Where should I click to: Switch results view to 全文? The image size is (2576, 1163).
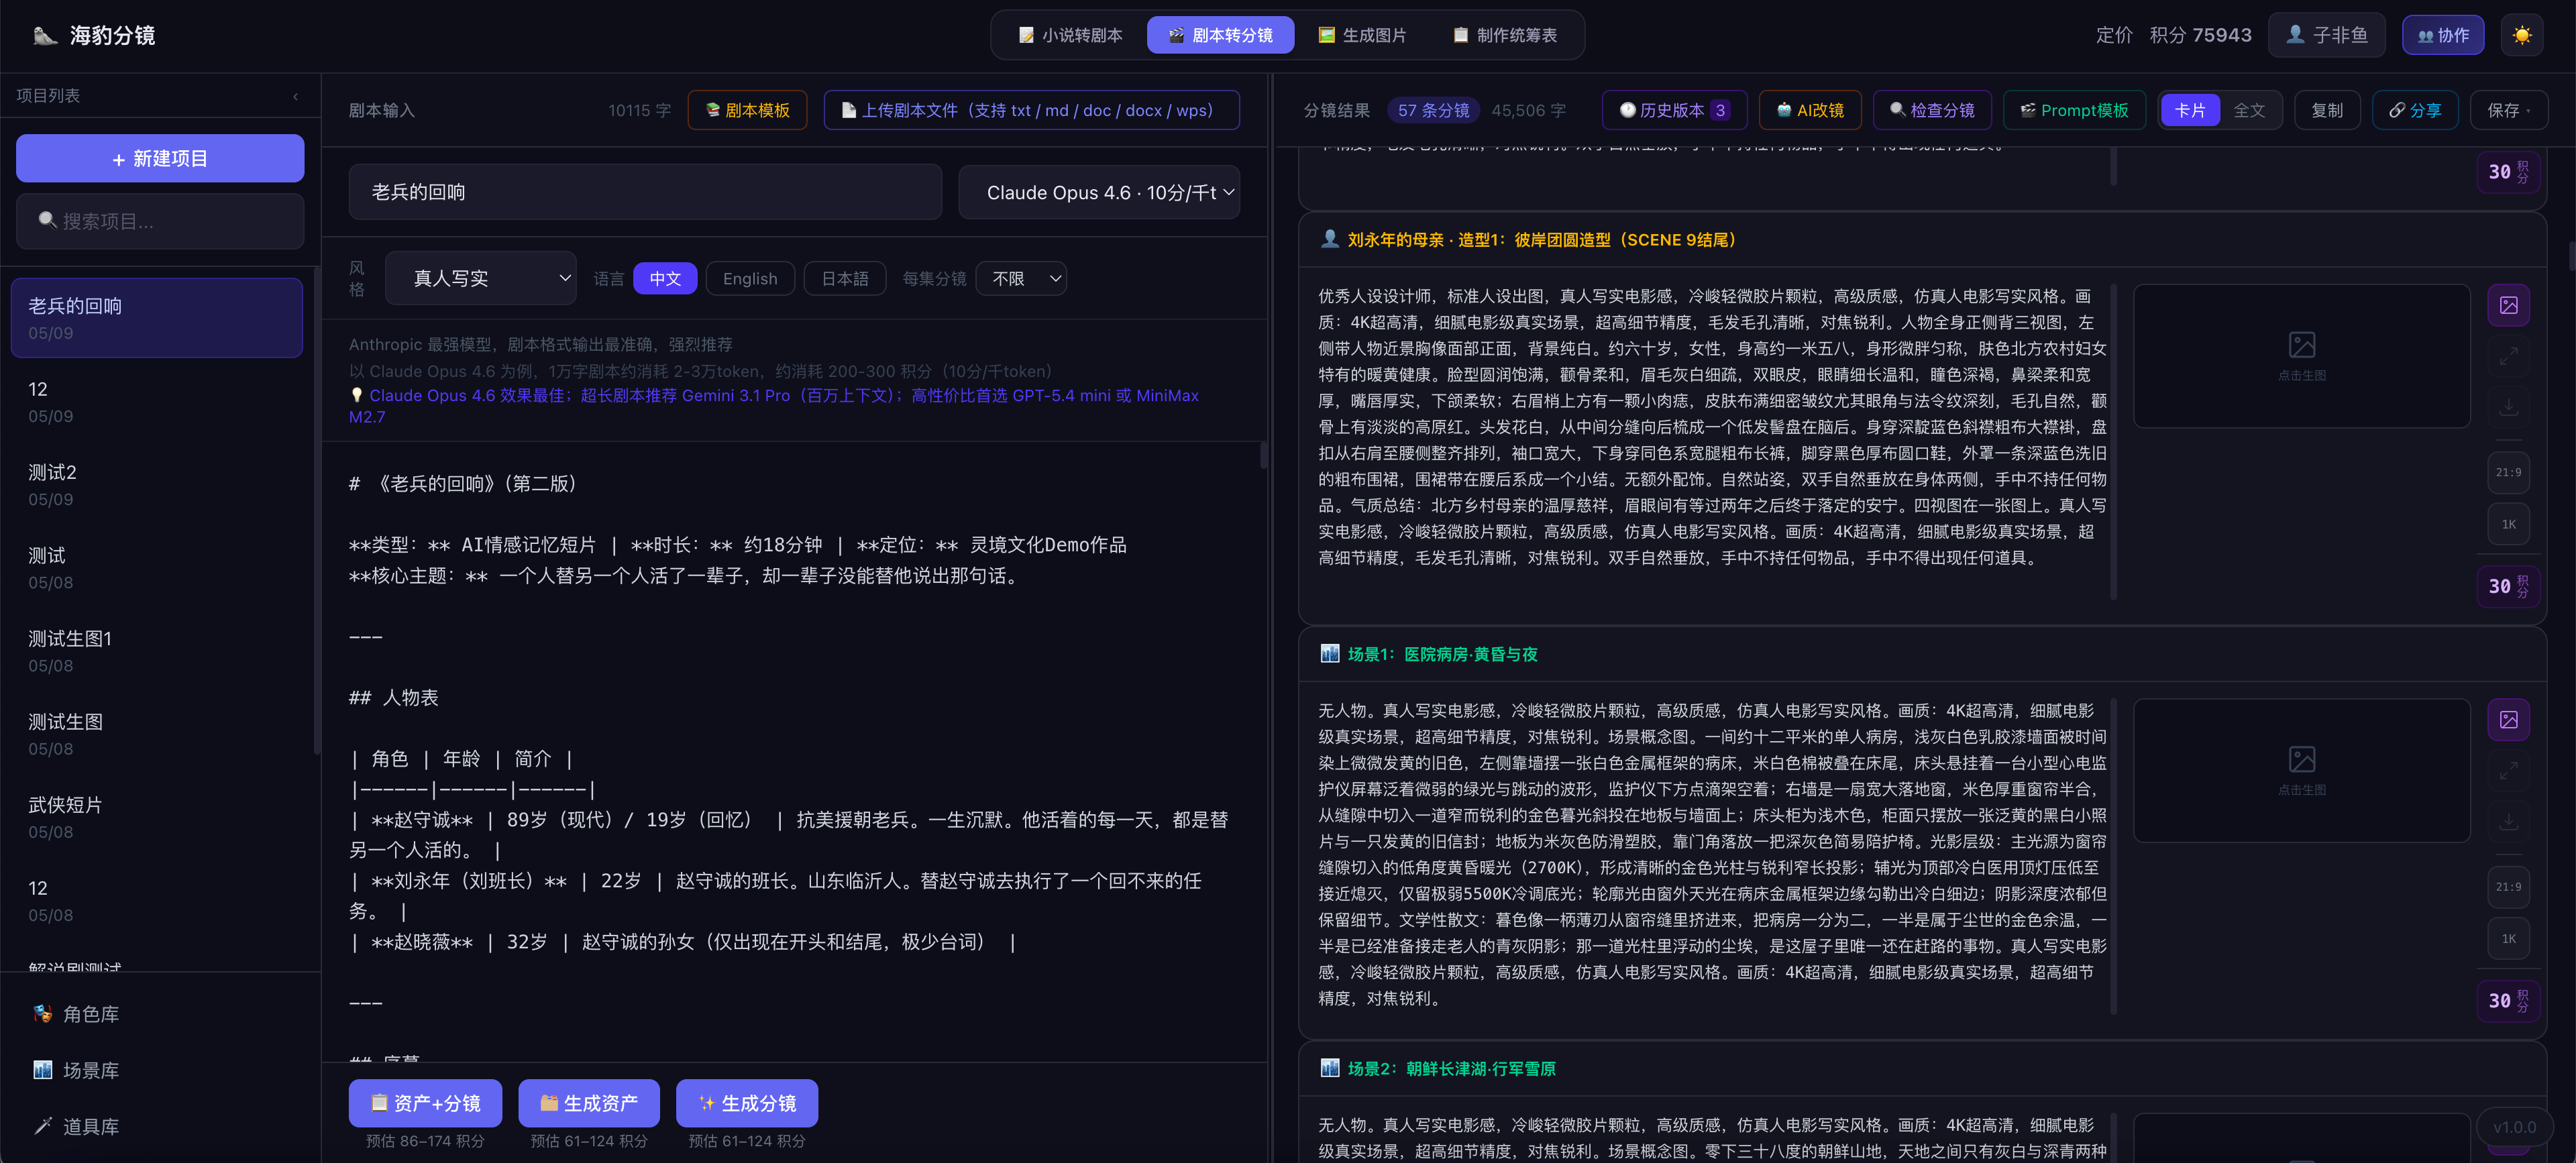click(2249, 110)
